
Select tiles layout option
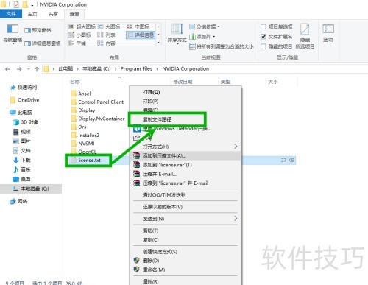[77, 43]
